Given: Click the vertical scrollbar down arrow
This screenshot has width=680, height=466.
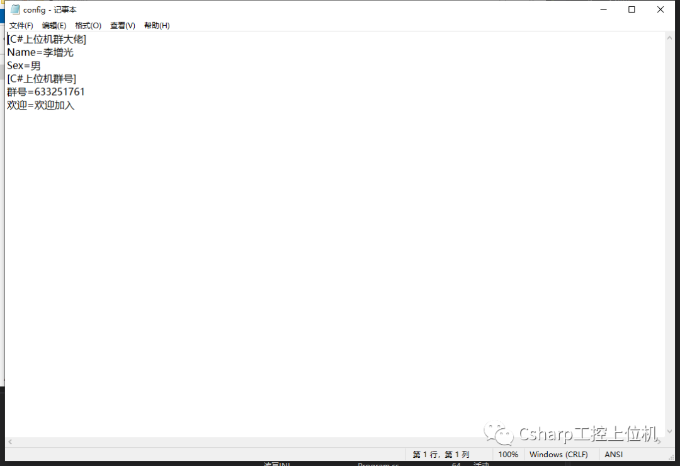Looking at the screenshot, I should click(670, 432).
